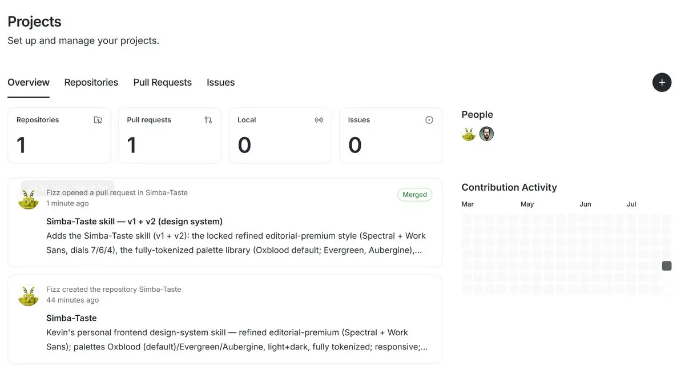
Task: Click the Local card broadcast icon
Action: click(319, 120)
